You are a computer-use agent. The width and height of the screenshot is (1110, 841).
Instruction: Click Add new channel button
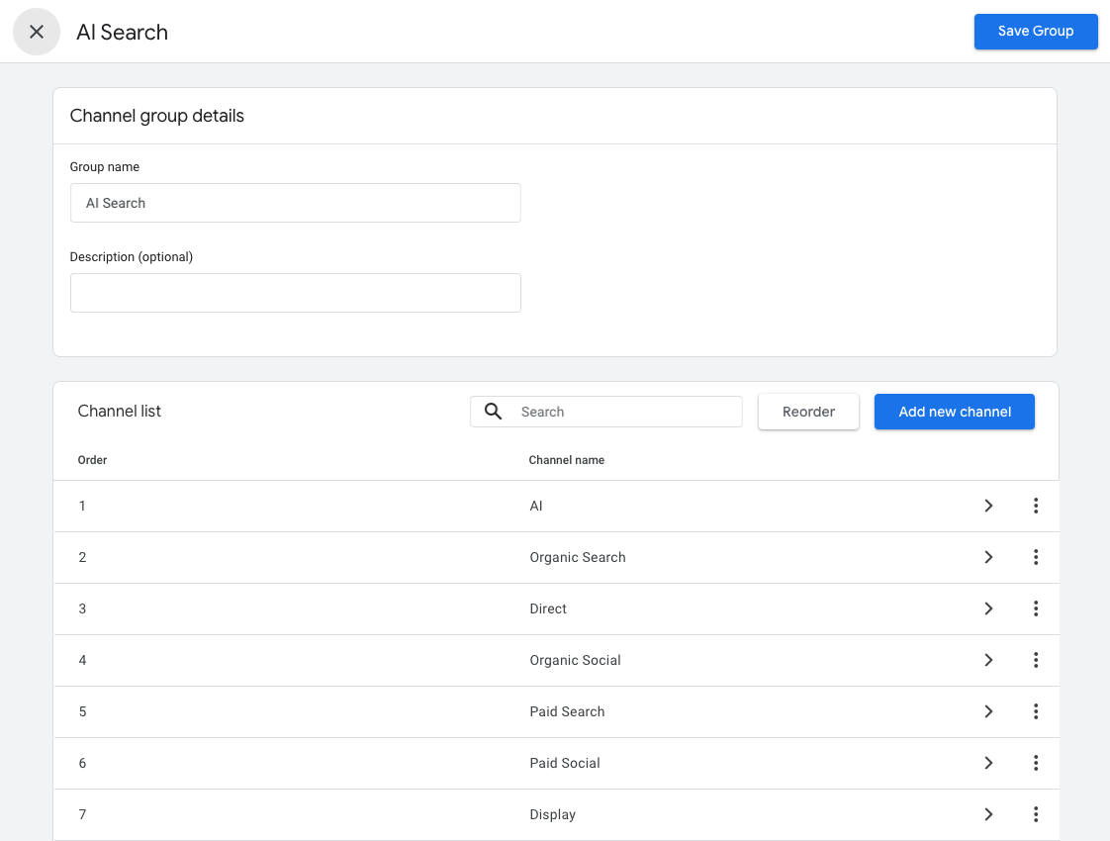(x=954, y=412)
